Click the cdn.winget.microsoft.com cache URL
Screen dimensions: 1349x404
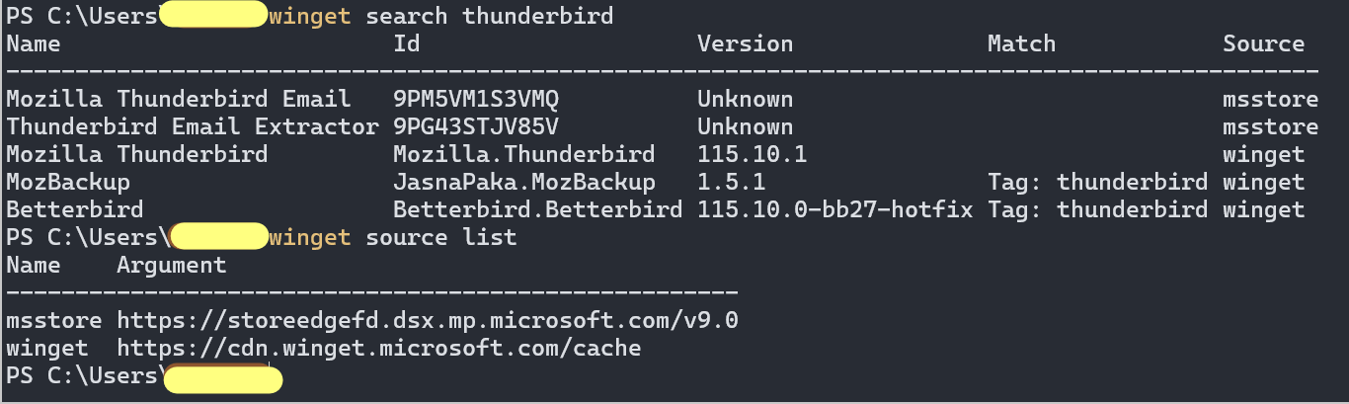[x=379, y=348]
